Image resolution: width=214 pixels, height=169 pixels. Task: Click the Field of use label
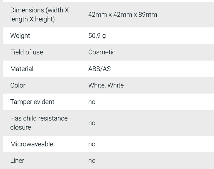[26, 52]
